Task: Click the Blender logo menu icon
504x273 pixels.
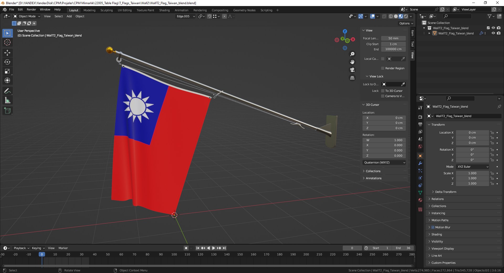Action: 4,9
